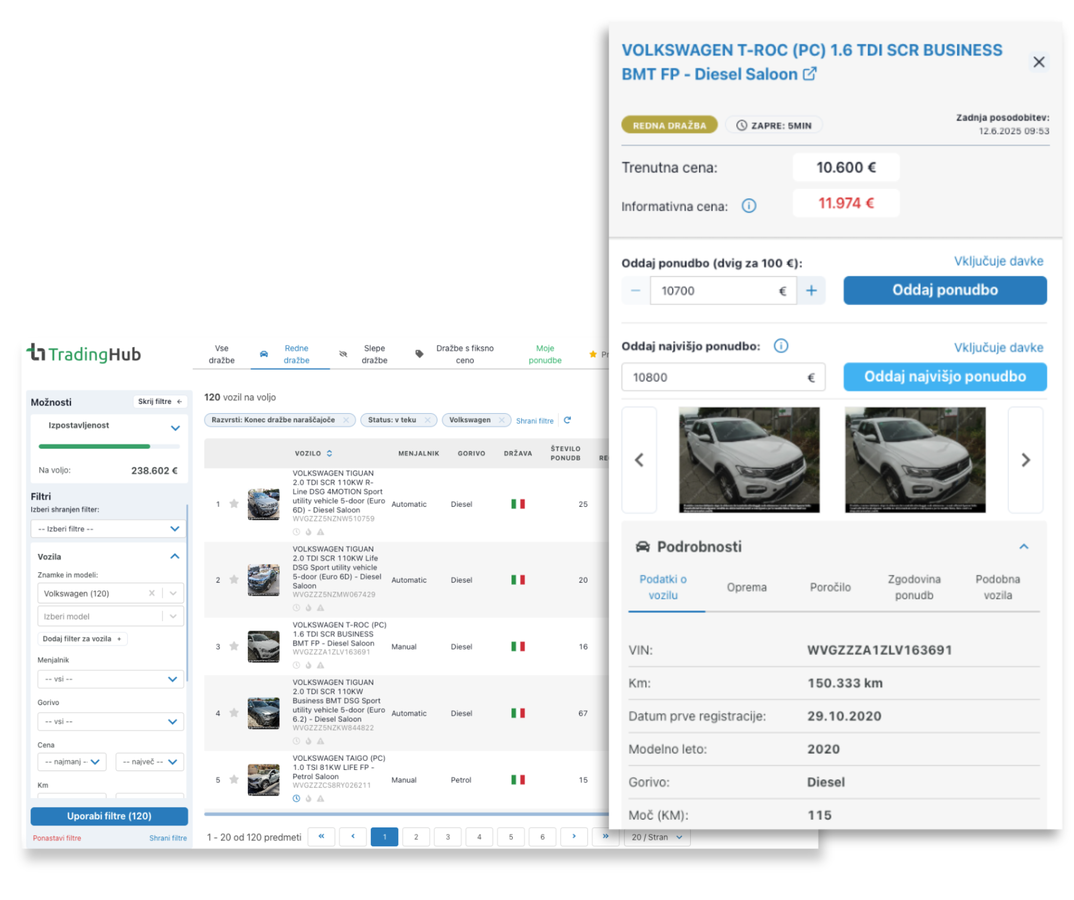
Task: Show previous vehicle photo with left arrow
Action: point(639,460)
